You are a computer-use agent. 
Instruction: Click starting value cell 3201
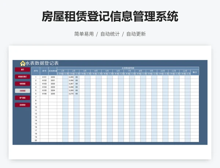tap(53, 80)
